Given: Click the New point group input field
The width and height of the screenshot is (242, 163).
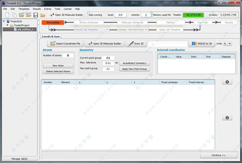Looking at the screenshot, I should (x=108, y=69).
